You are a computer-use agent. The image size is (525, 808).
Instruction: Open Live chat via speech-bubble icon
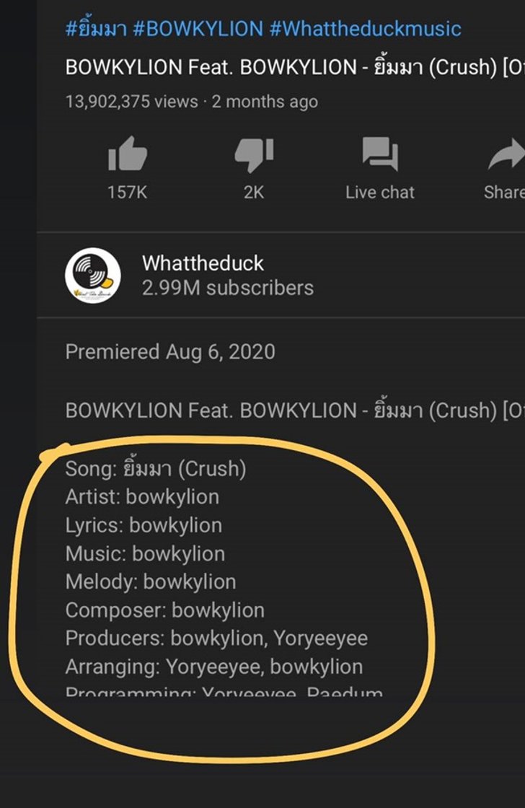[380, 154]
